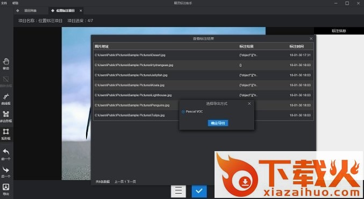Go to next image arrow
The width and height of the screenshot is (364, 199).
(6, 172)
